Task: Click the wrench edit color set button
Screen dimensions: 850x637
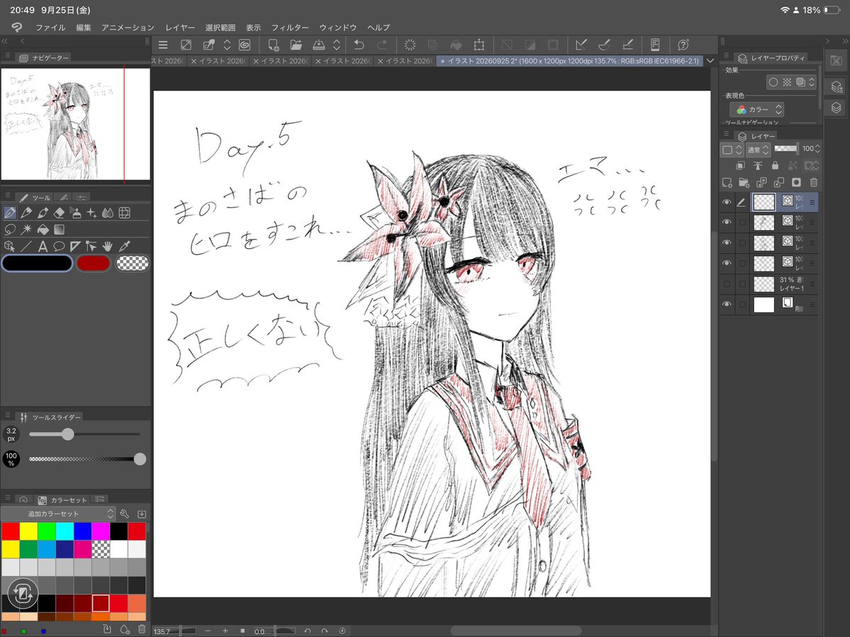Action: [124, 514]
